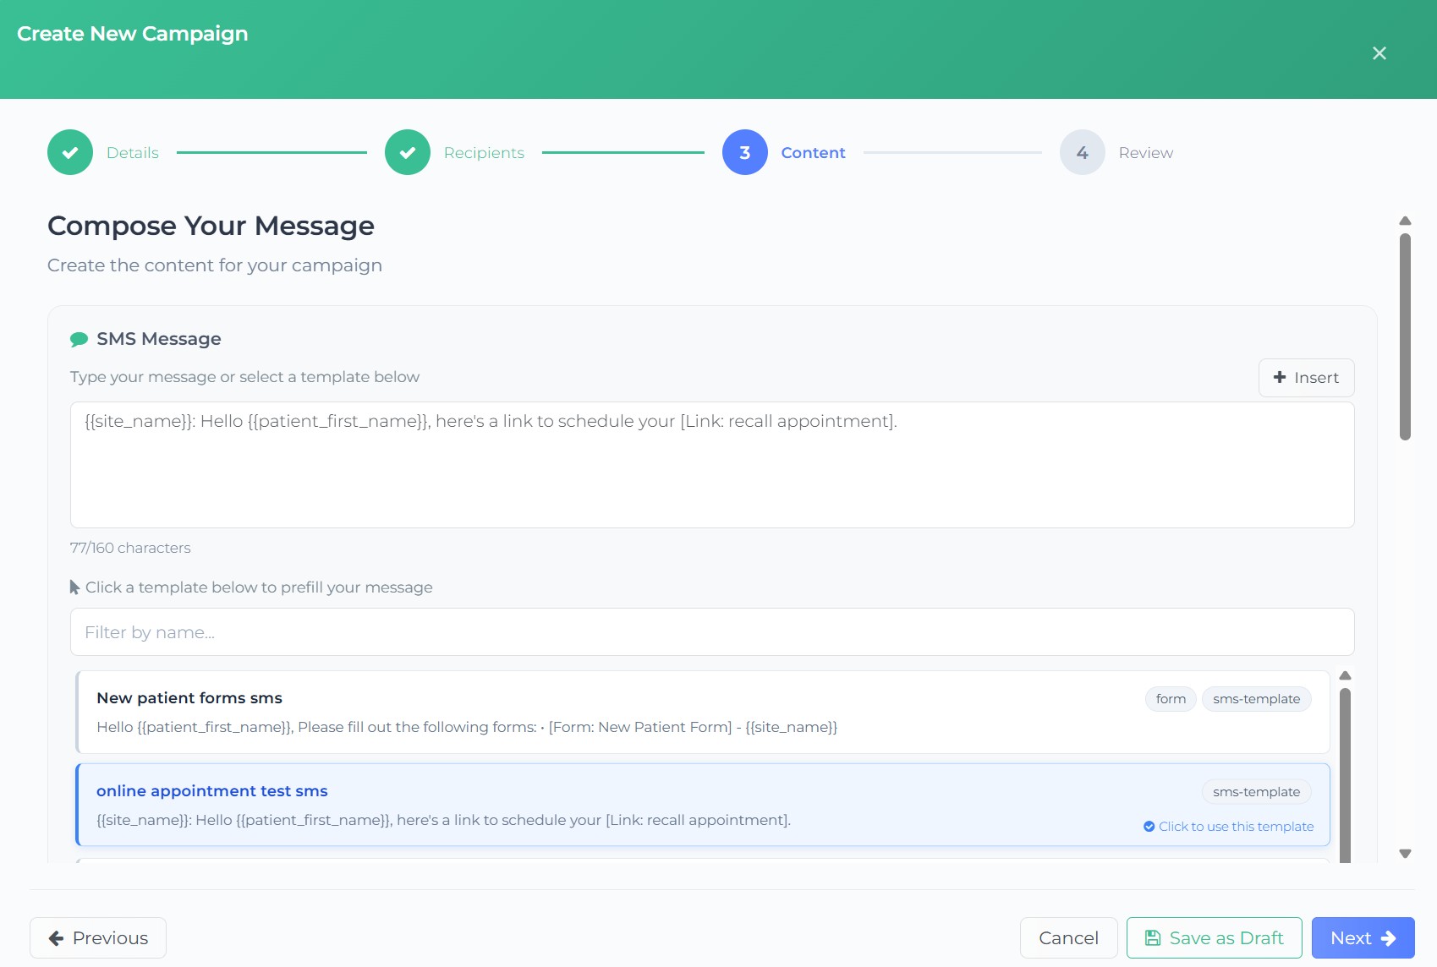Select the step 3 Content circle
Viewport: 1437px width, 967px height.
click(x=744, y=152)
